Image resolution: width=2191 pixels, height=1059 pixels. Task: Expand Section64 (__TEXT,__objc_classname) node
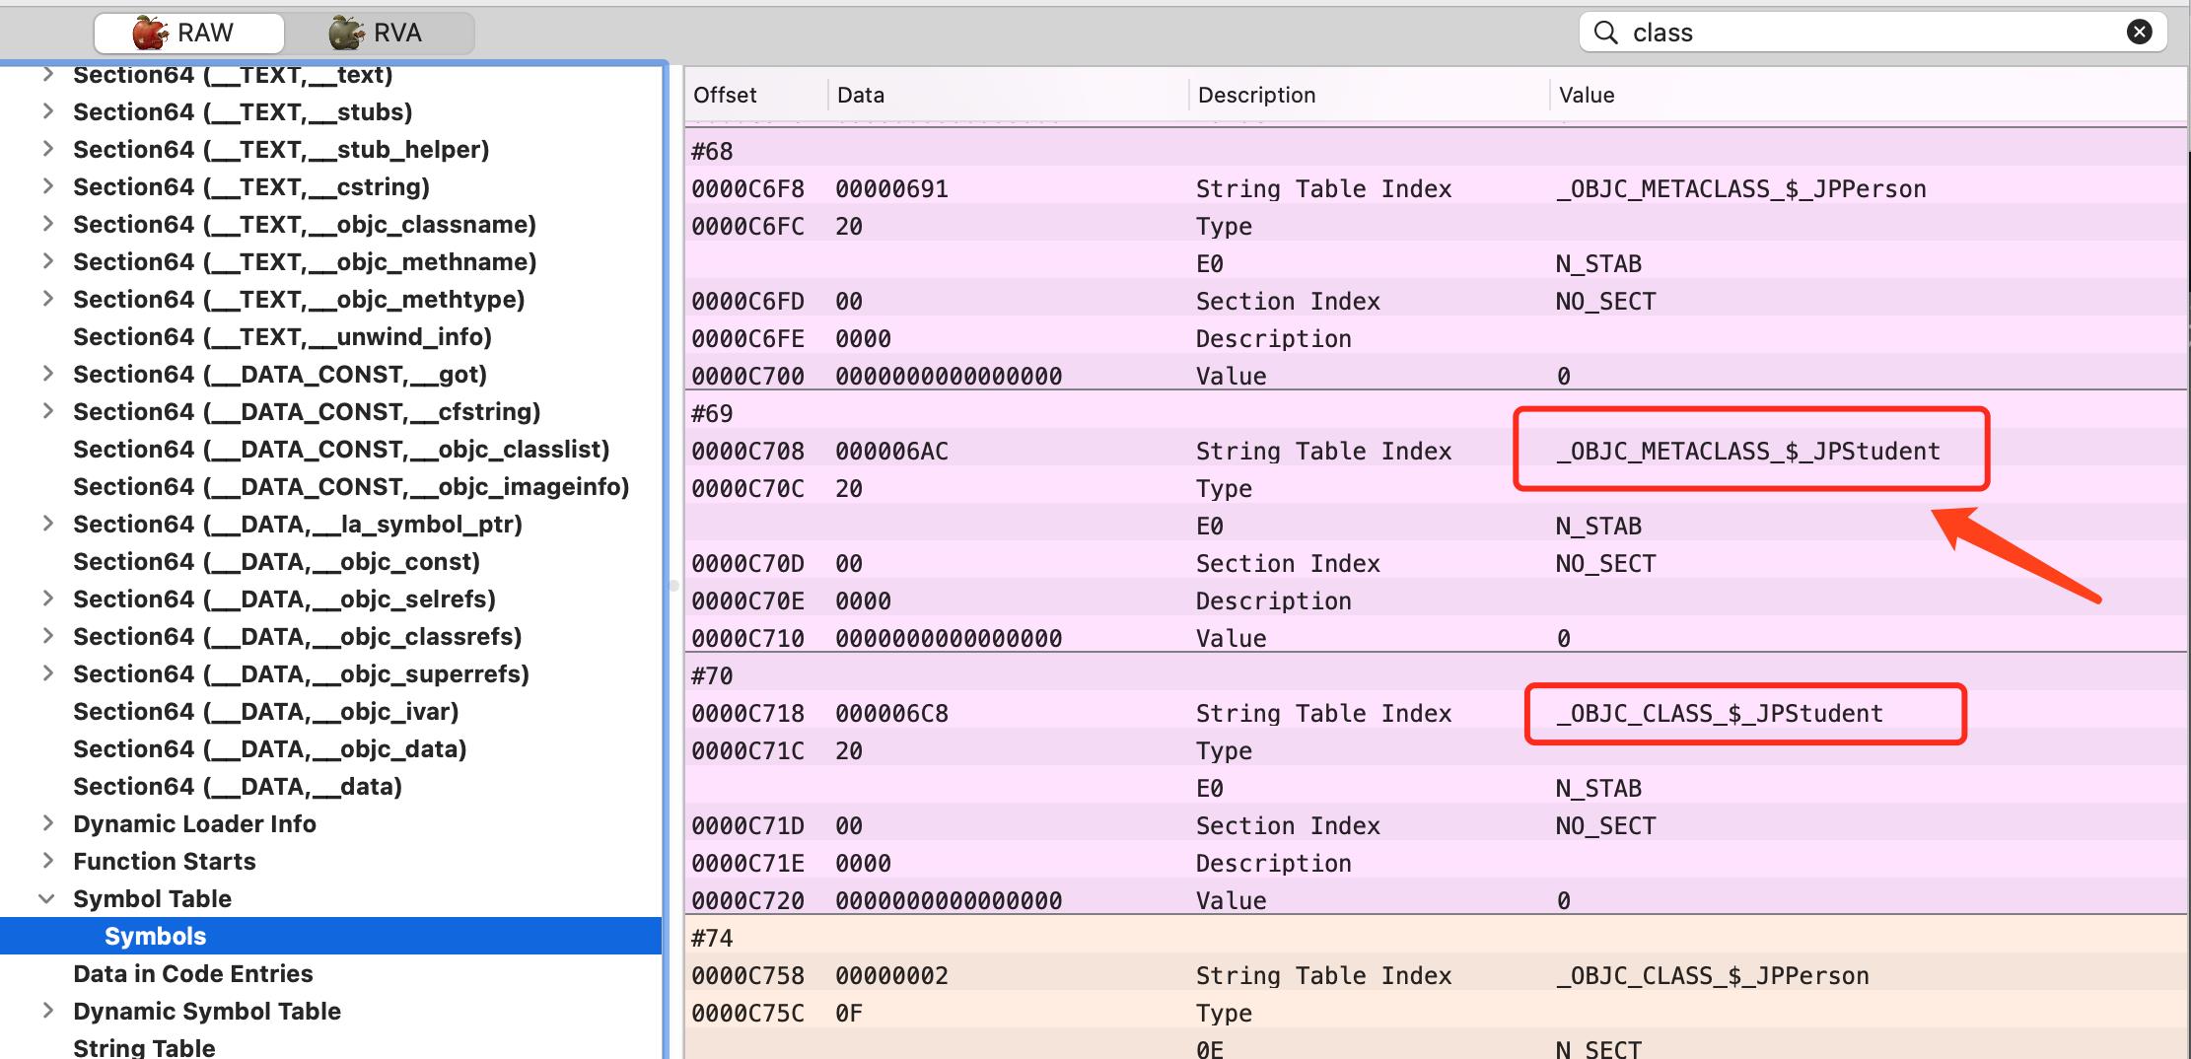pos(47,224)
